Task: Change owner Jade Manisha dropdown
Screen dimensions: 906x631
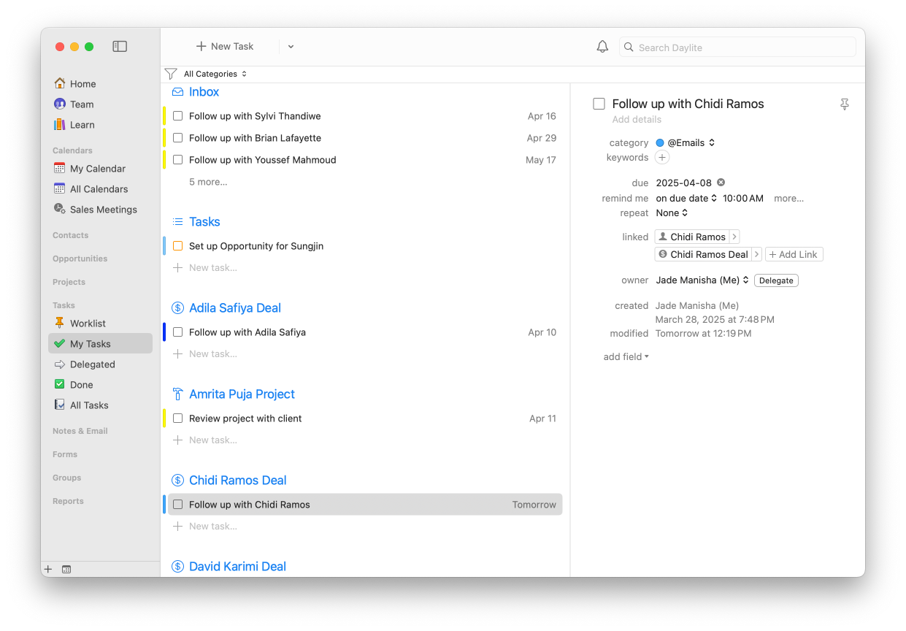Action: pos(702,280)
